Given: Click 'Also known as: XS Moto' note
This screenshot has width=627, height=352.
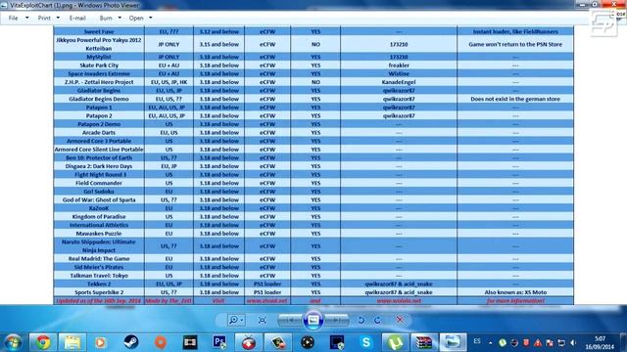Looking at the screenshot, I should point(515,292).
